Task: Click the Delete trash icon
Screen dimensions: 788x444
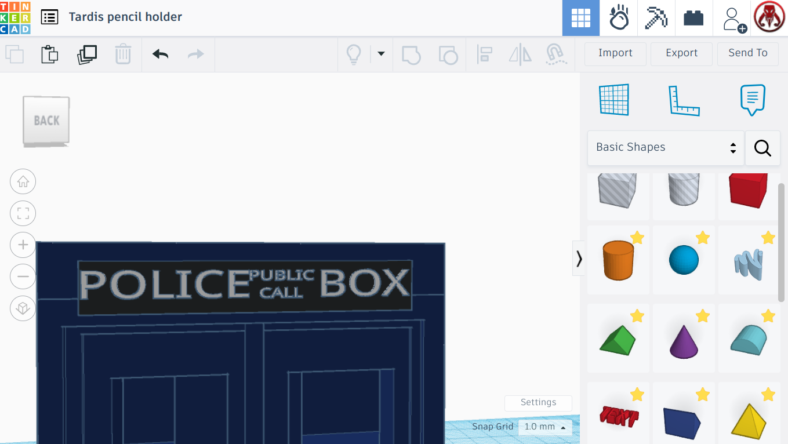Action: (x=122, y=54)
